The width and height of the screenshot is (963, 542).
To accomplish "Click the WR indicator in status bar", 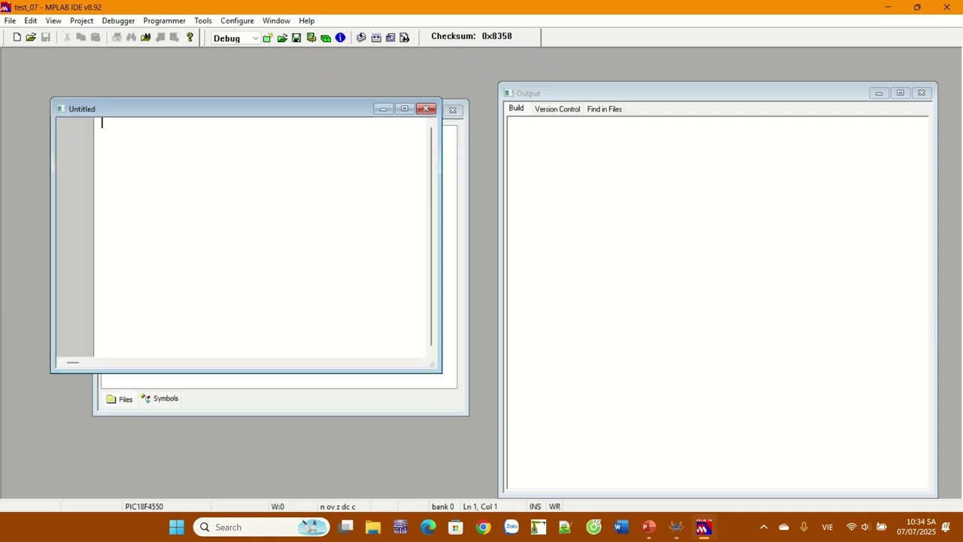I will tap(554, 507).
